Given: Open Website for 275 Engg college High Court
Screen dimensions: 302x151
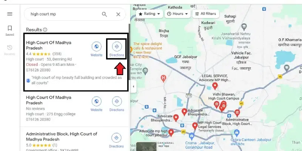Looking at the screenshot, I should [97, 104].
